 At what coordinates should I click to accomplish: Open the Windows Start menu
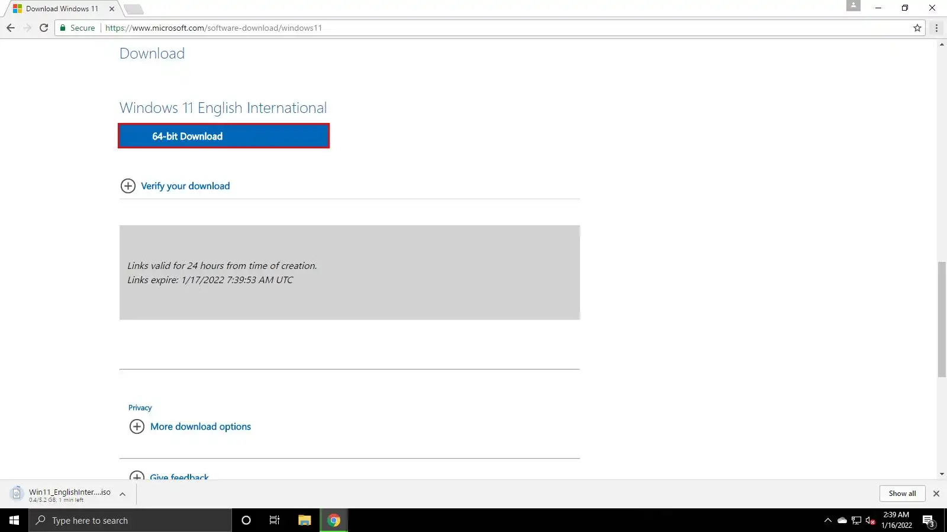pos(14,520)
